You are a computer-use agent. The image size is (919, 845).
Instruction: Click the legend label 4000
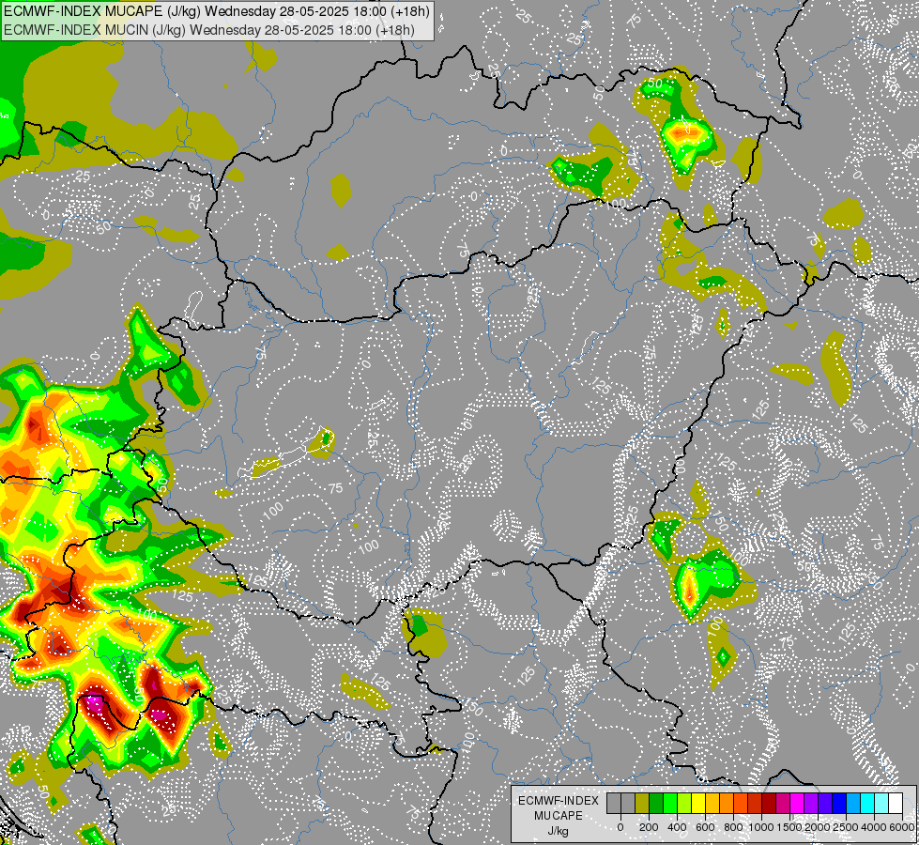(x=874, y=827)
